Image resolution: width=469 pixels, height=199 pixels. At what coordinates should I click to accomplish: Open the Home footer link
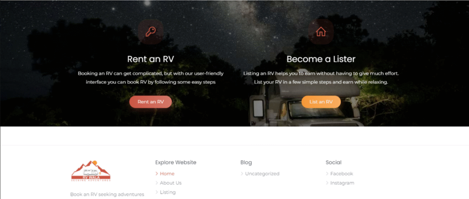167,174
